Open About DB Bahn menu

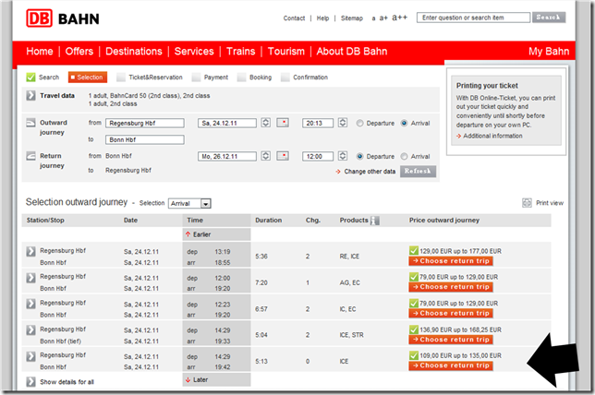pos(352,51)
